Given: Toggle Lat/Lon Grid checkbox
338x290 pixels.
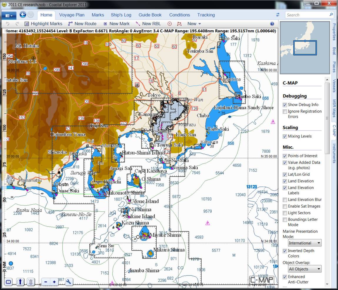Looking at the screenshot, I should click(x=285, y=175).
